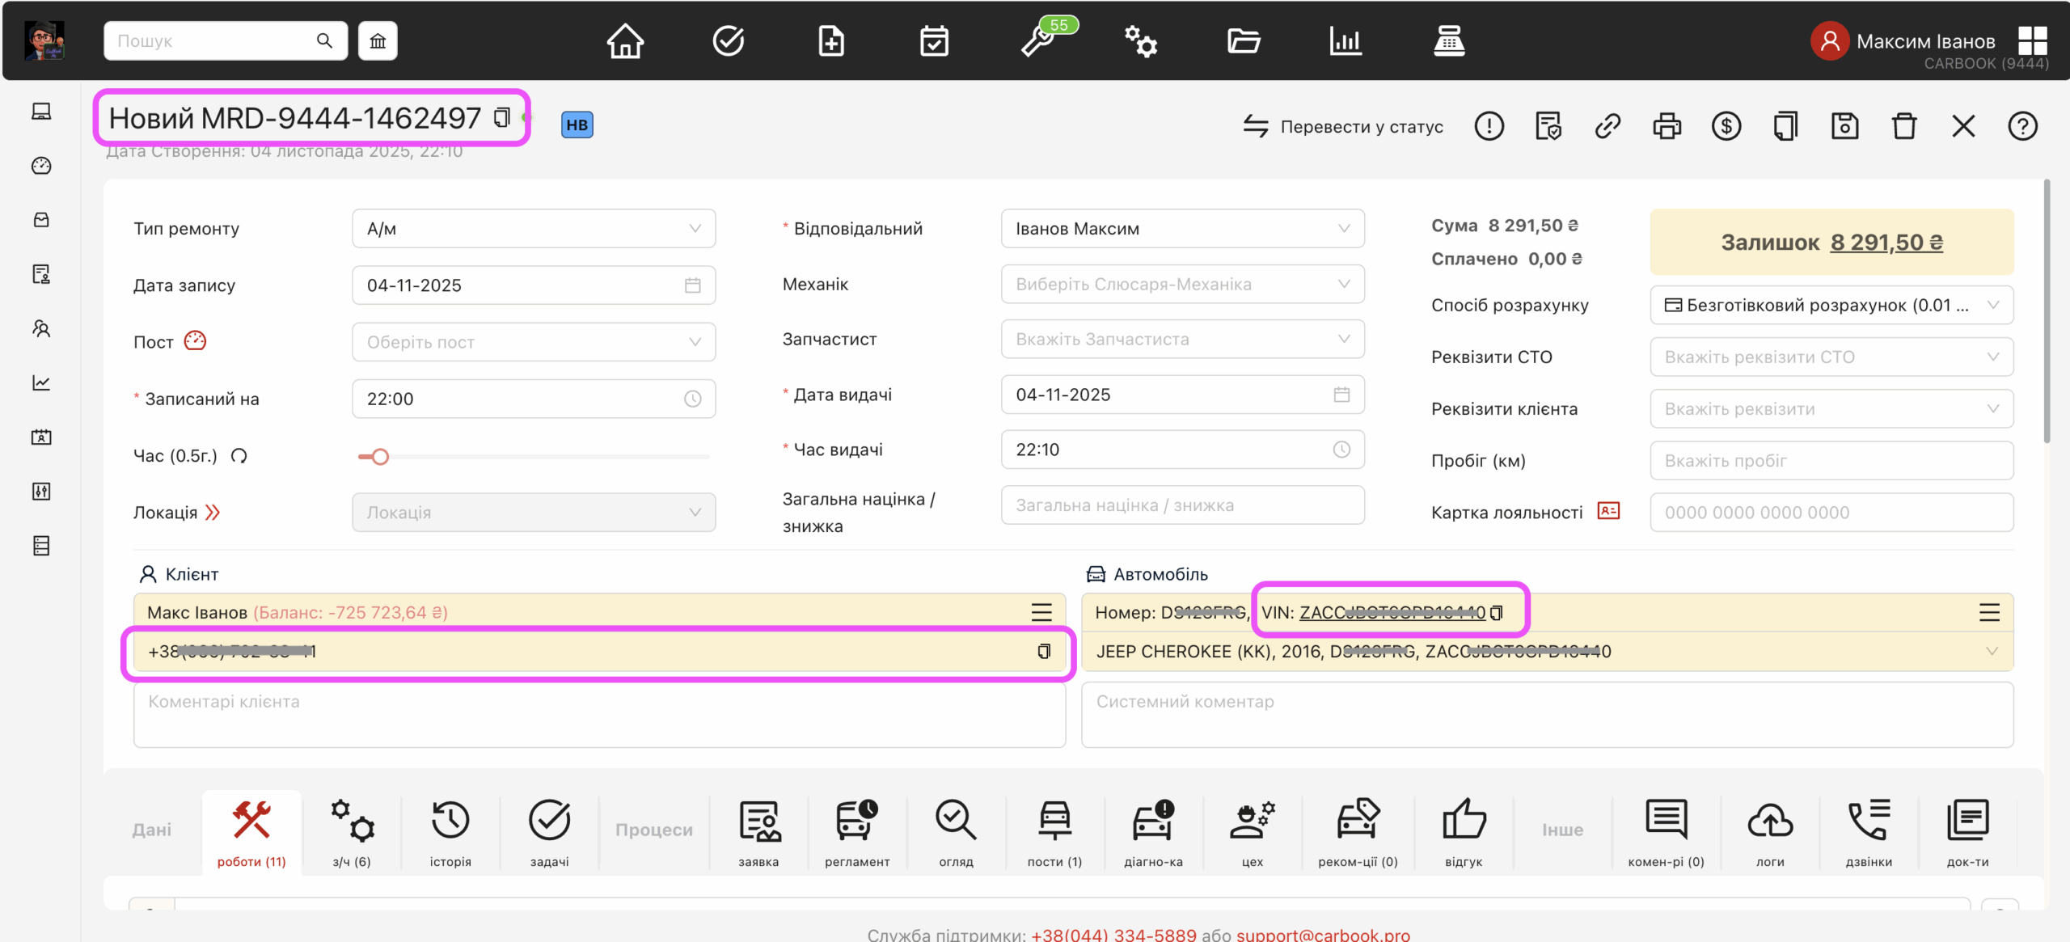The width and height of the screenshot is (2070, 942).
Task: Click the print order icon
Action: click(1667, 126)
